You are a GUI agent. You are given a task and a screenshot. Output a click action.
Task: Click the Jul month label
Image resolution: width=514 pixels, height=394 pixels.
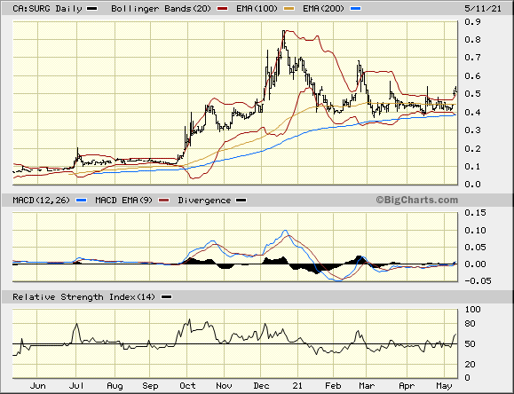click(76, 386)
